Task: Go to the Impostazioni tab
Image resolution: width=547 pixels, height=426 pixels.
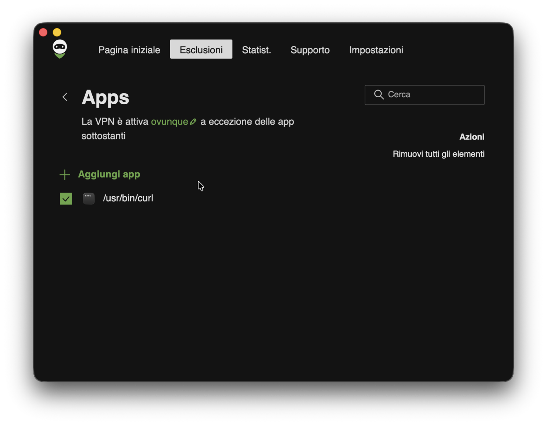Action: click(x=376, y=50)
